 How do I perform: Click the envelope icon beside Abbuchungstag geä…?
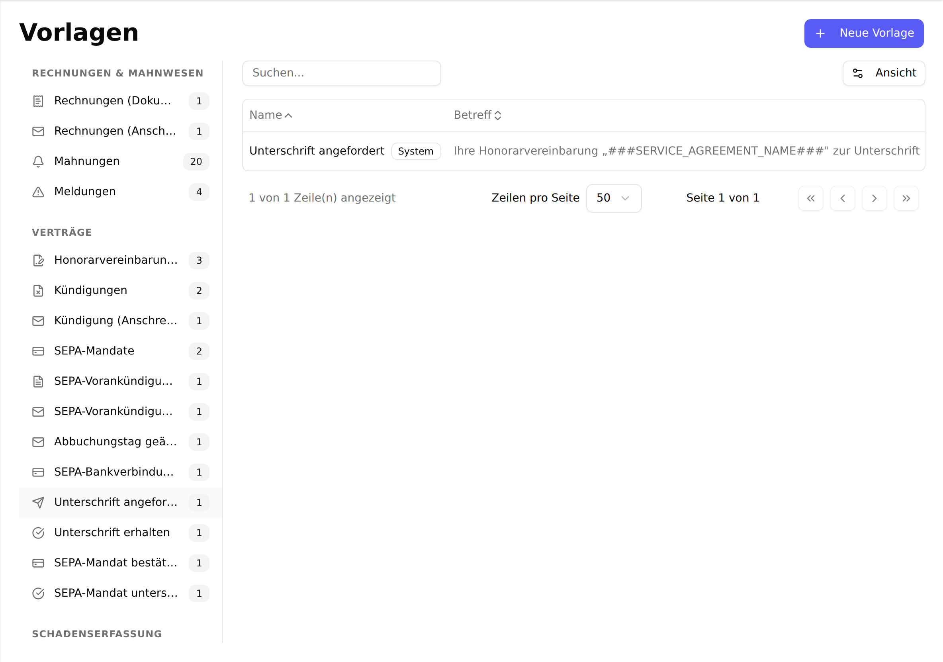click(38, 442)
